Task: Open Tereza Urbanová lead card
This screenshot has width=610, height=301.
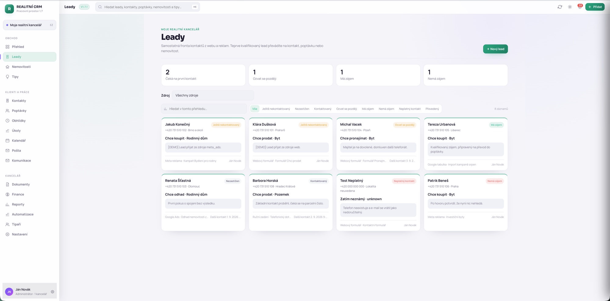Action: 465,144
